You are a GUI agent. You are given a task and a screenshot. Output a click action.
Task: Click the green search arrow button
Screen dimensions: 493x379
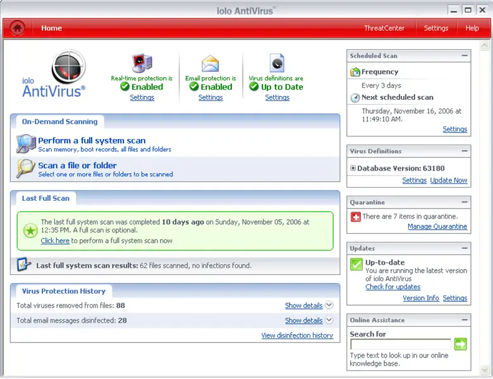[460, 344]
